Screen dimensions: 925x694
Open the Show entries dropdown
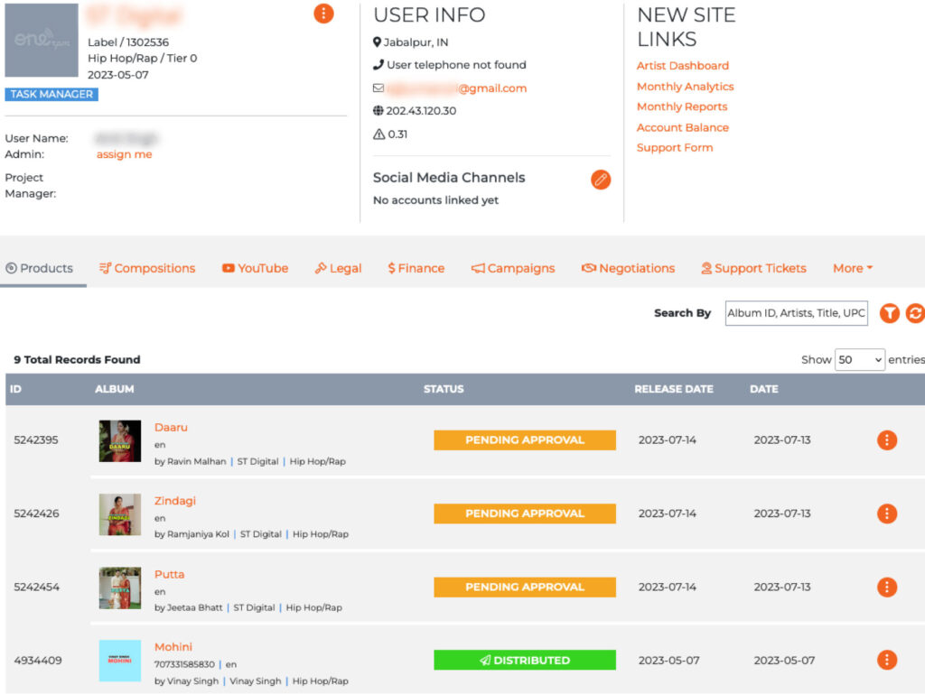coord(859,359)
